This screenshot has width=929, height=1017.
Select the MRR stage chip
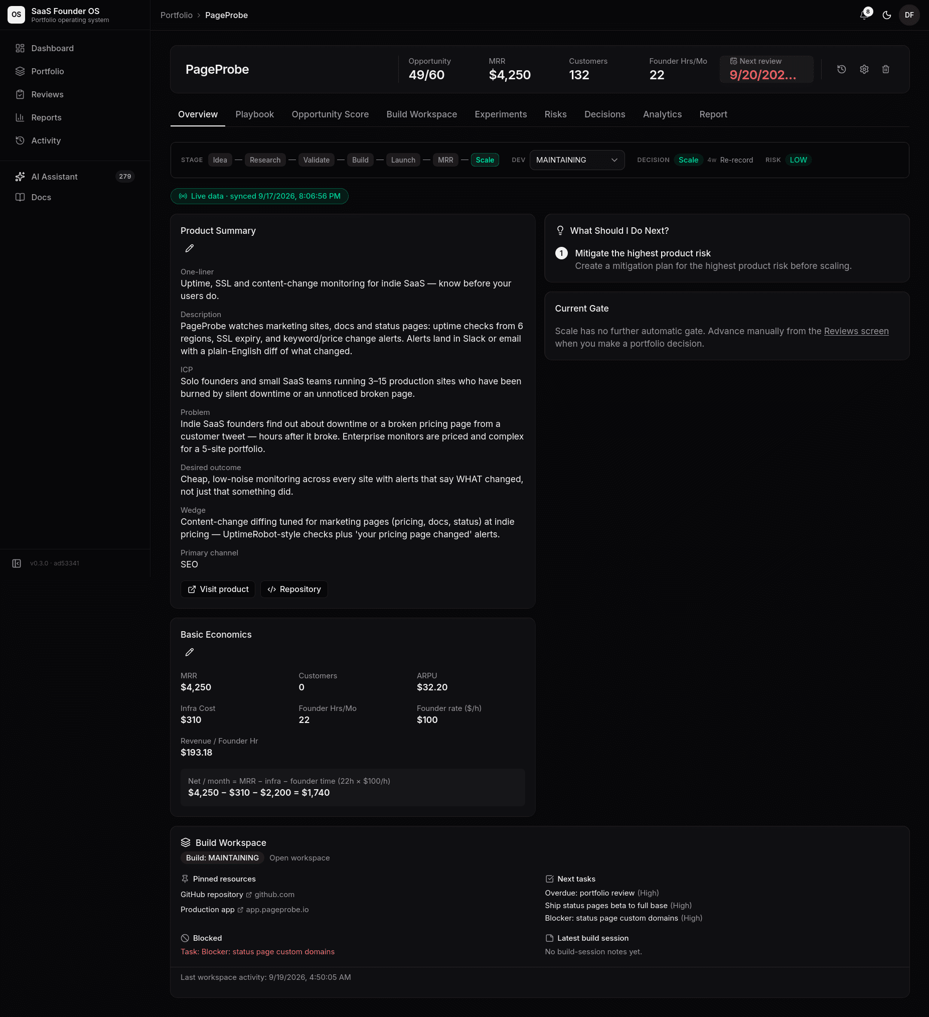pyautogui.click(x=445, y=160)
